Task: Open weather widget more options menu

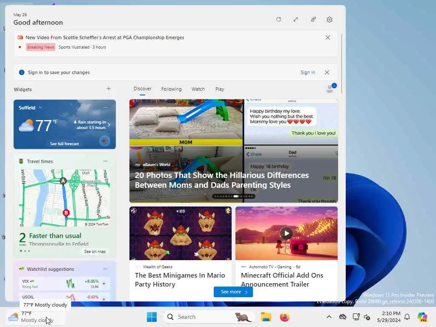Action: (105, 107)
